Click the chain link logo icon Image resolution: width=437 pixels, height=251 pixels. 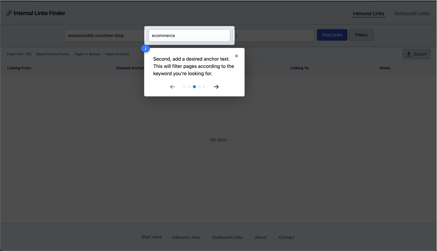coord(9,13)
